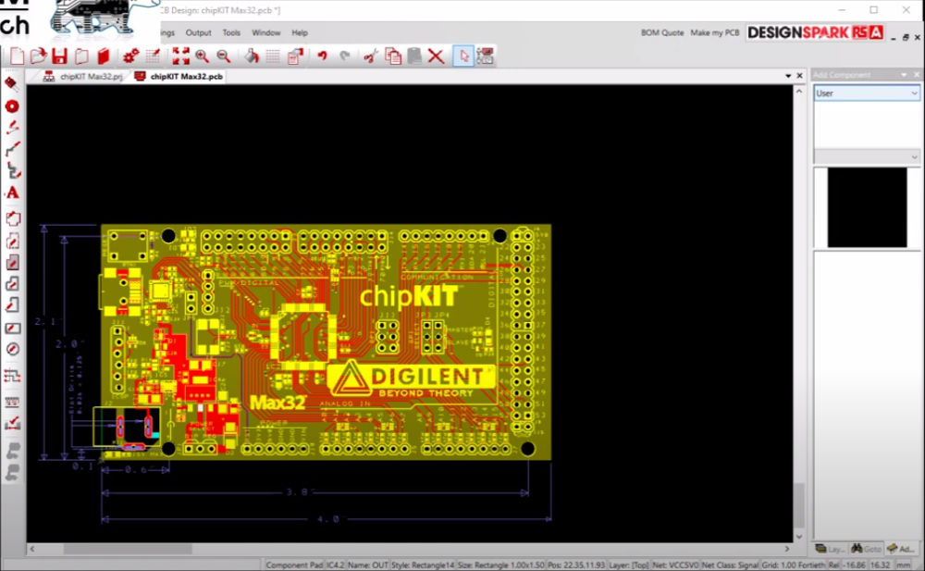The width and height of the screenshot is (925, 571).
Task: Copy selection with the copy icon
Action: pyautogui.click(x=393, y=56)
